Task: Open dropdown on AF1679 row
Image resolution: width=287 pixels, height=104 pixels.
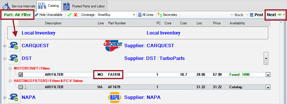Action: (268, 87)
